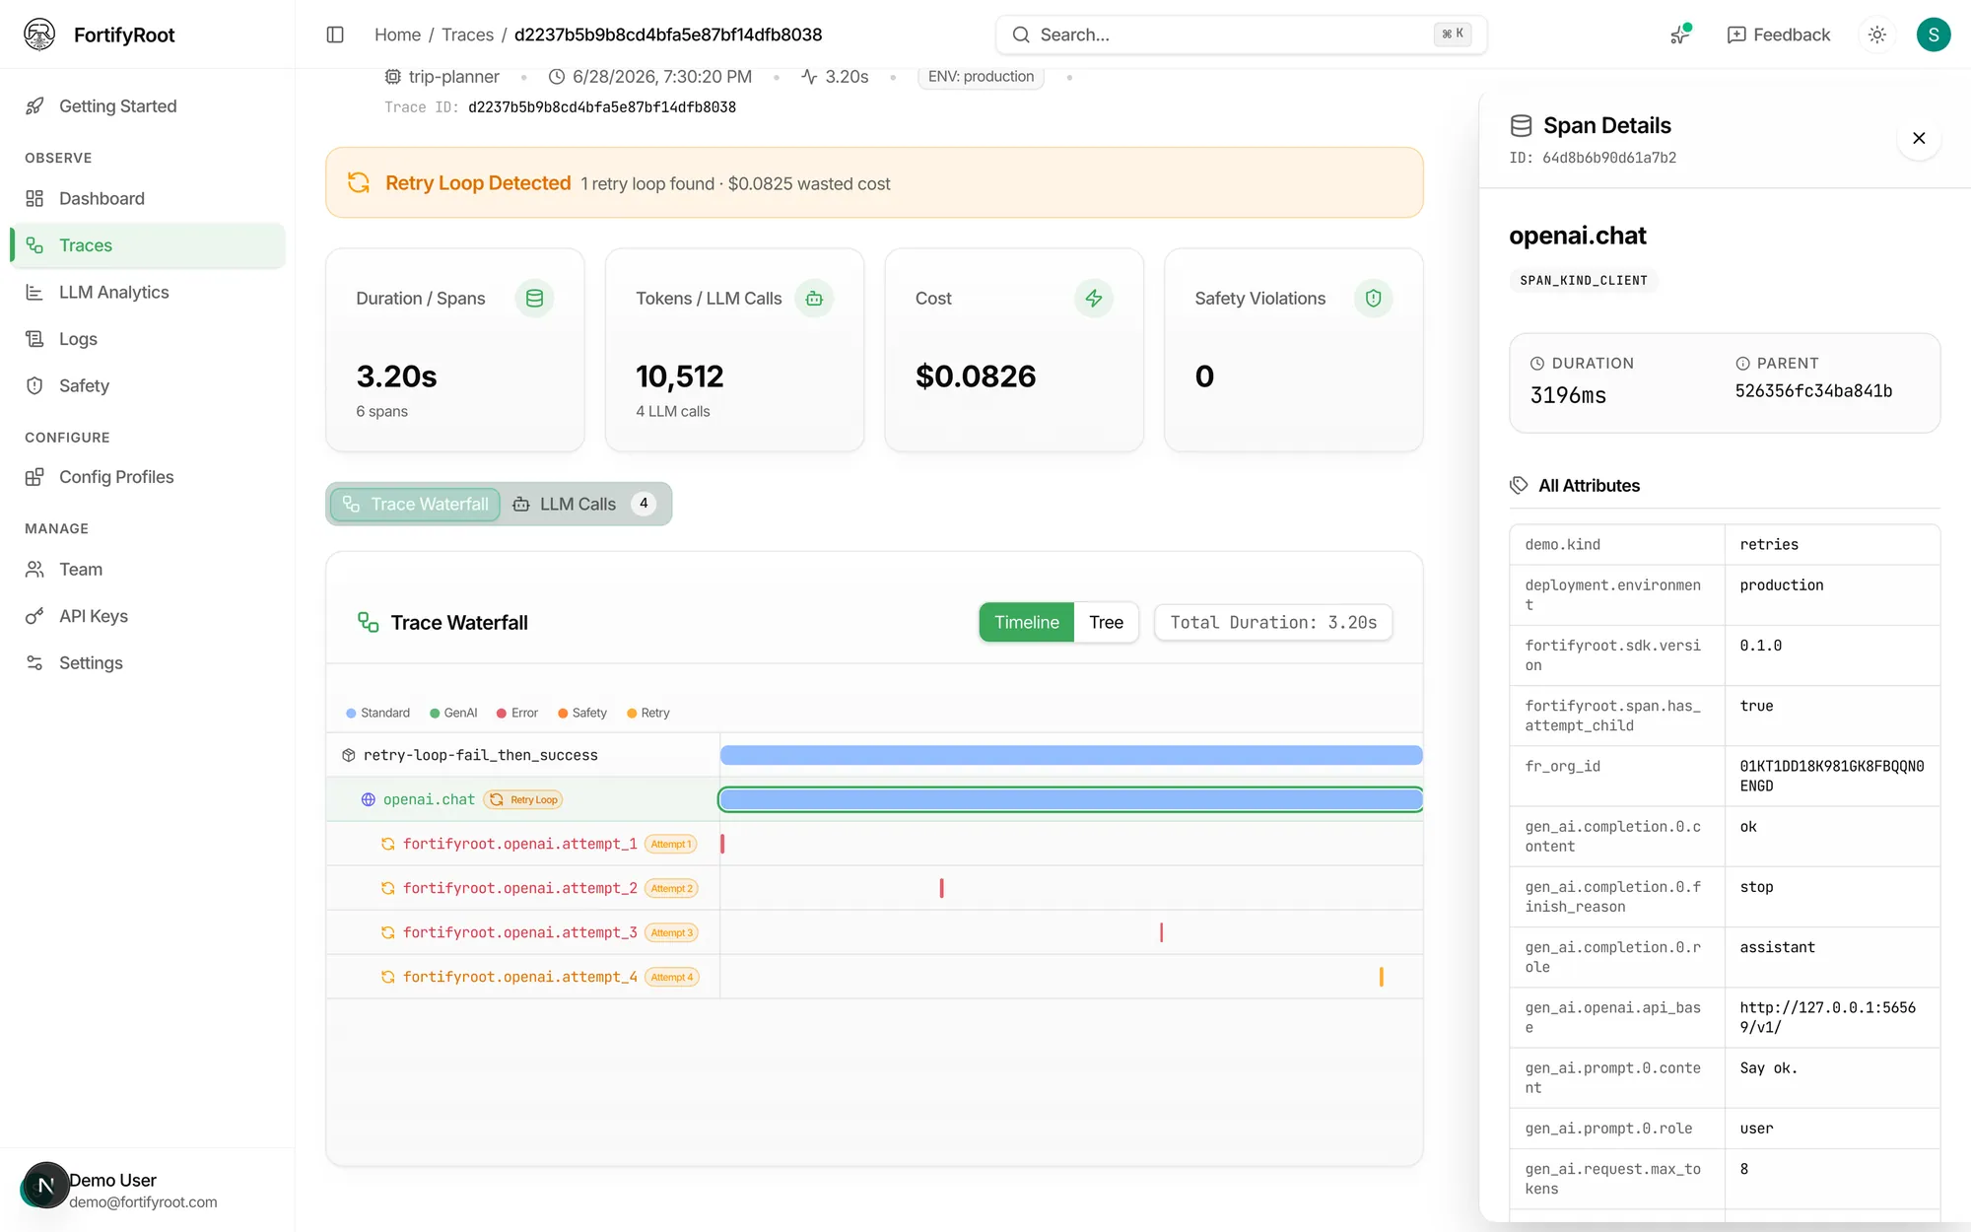
Task: Click the openai.chat highlighted timeline bar
Action: [1071, 799]
